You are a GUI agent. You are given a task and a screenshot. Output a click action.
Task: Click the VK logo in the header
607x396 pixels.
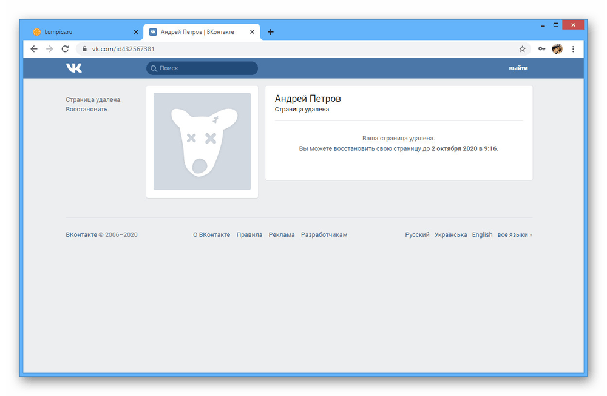[73, 68]
